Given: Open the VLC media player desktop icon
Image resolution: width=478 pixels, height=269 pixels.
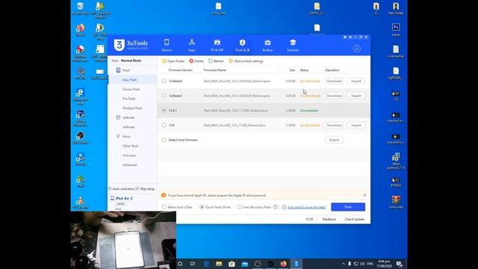Looking at the screenshot, I should click(x=80, y=203).
